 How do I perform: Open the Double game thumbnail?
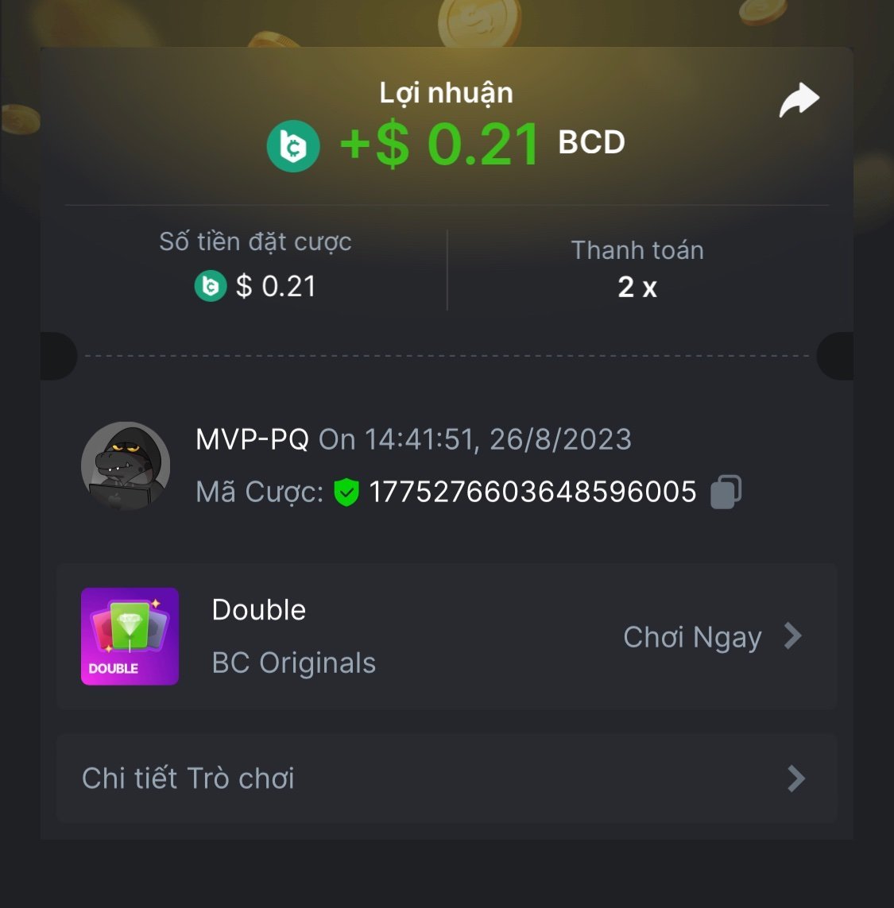click(130, 636)
